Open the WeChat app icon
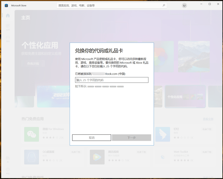The image size is (223, 179). click(32, 134)
